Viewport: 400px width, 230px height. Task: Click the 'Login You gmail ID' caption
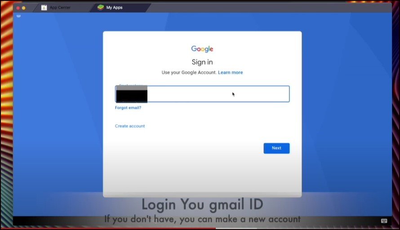click(x=202, y=205)
